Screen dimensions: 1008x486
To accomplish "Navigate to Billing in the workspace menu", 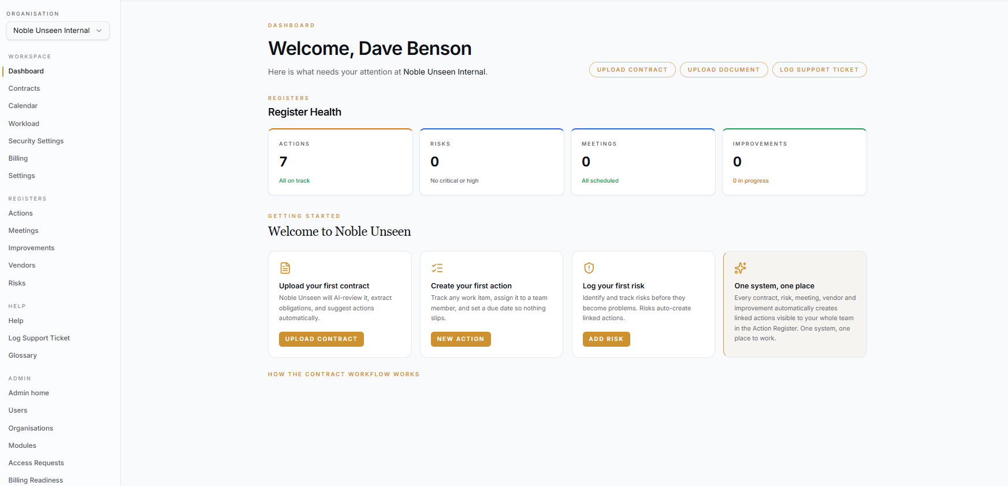I will (18, 158).
